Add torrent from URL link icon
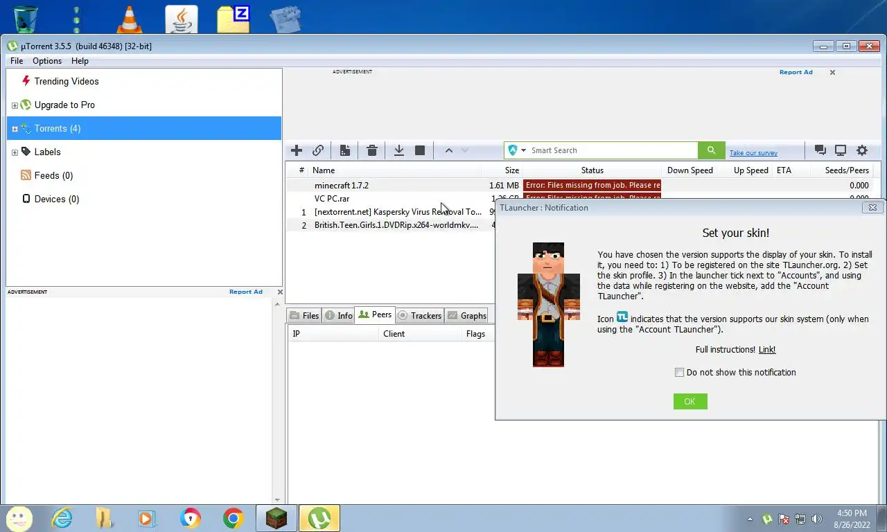The width and height of the screenshot is (887, 532). pos(318,150)
